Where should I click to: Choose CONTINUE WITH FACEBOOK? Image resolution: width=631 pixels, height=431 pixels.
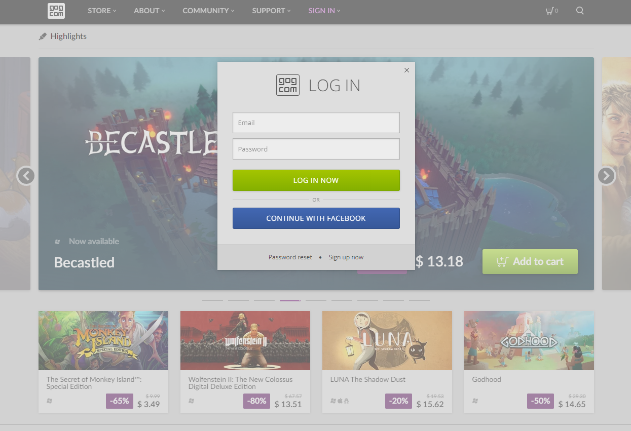(x=316, y=218)
